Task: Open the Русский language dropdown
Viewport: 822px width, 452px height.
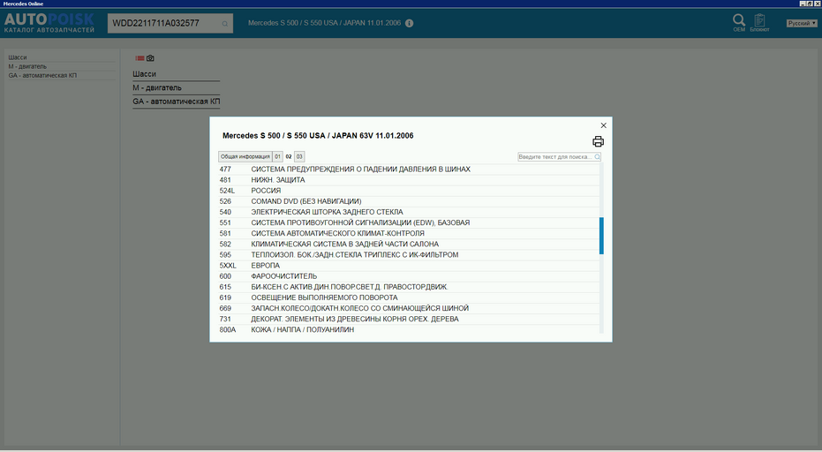Action: click(802, 23)
